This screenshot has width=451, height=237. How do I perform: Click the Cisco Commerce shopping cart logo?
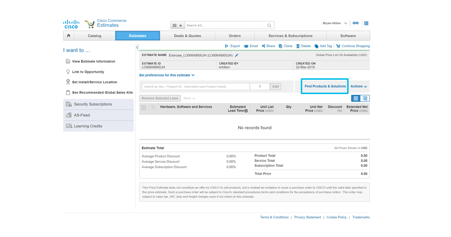coord(89,24)
